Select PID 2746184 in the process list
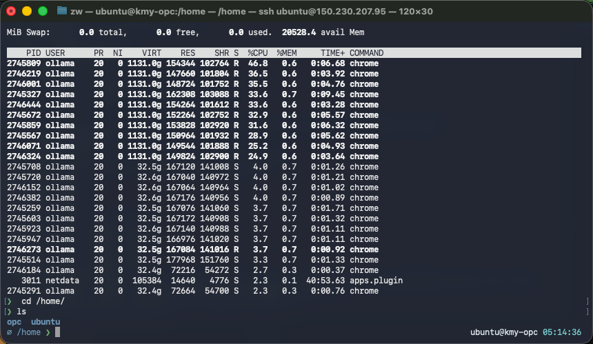593x344 pixels. [23, 270]
